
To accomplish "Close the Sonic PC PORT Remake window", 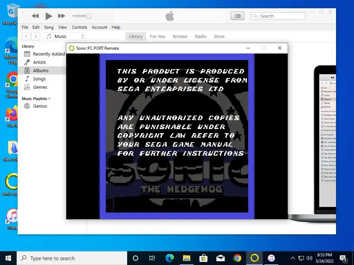I will 279,48.
